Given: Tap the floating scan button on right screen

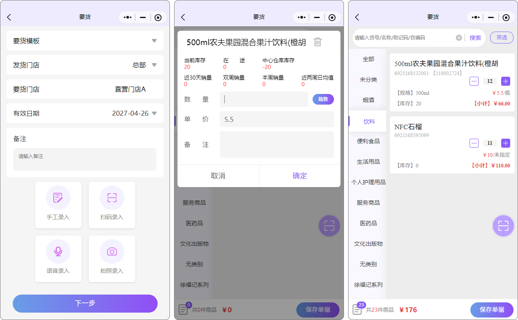Looking at the screenshot, I should [x=503, y=226].
